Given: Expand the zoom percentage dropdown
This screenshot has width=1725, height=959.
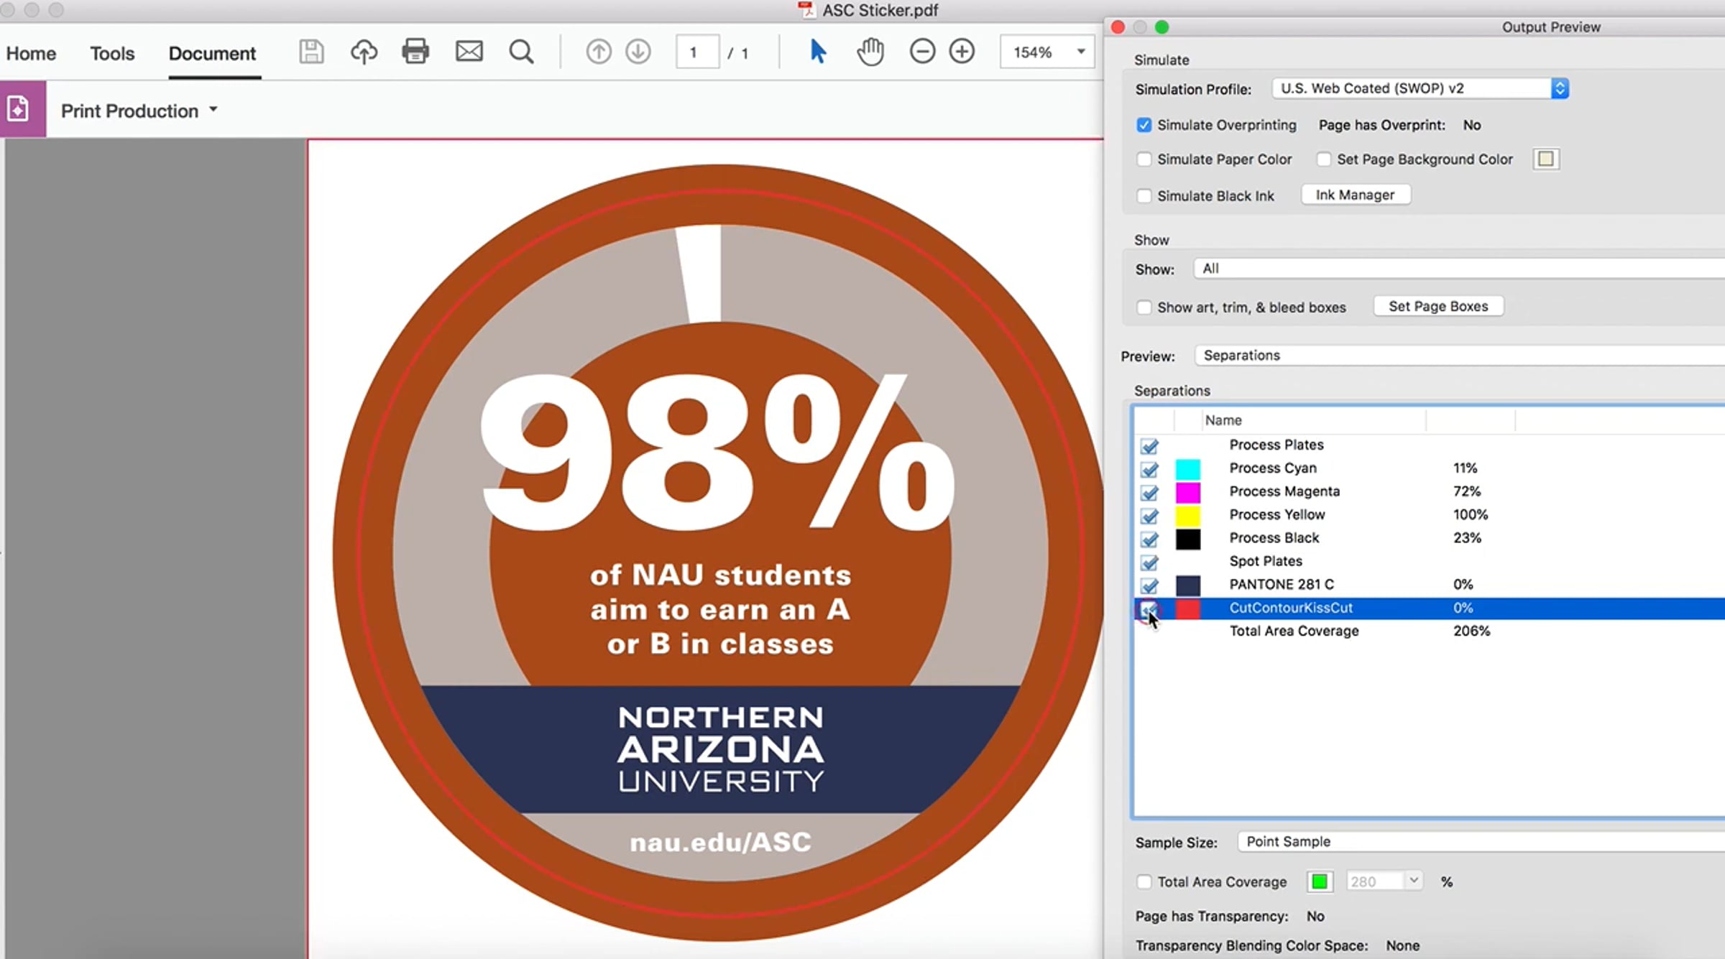Looking at the screenshot, I should pos(1080,52).
